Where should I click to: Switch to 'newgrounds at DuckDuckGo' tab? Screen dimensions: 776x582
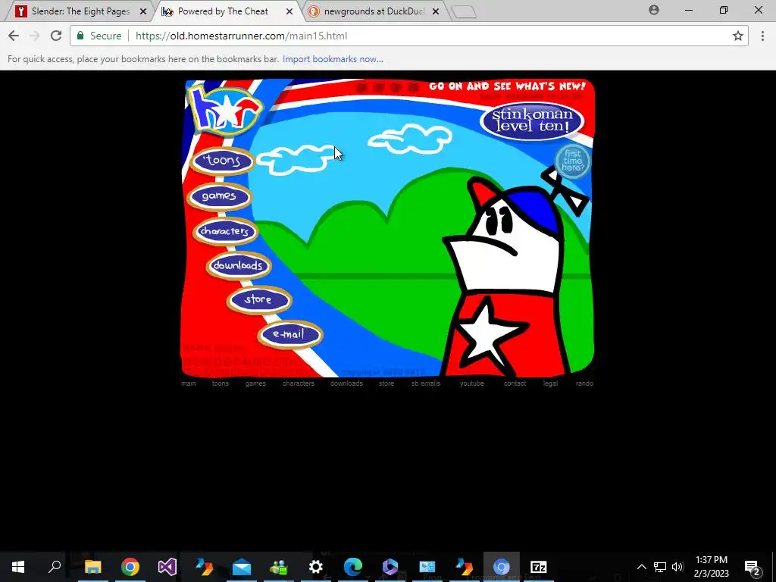(x=374, y=11)
